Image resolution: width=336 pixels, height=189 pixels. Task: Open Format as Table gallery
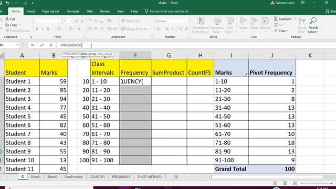click(217, 25)
